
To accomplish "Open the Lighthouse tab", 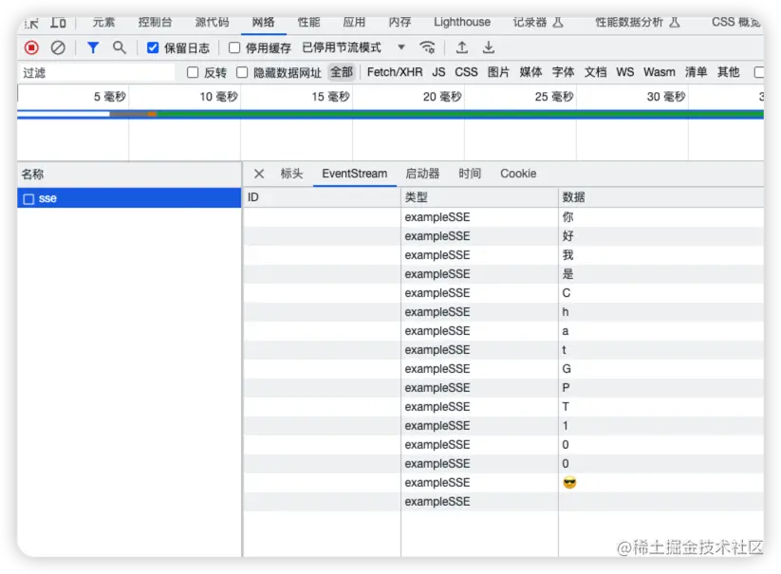I will coord(462,23).
